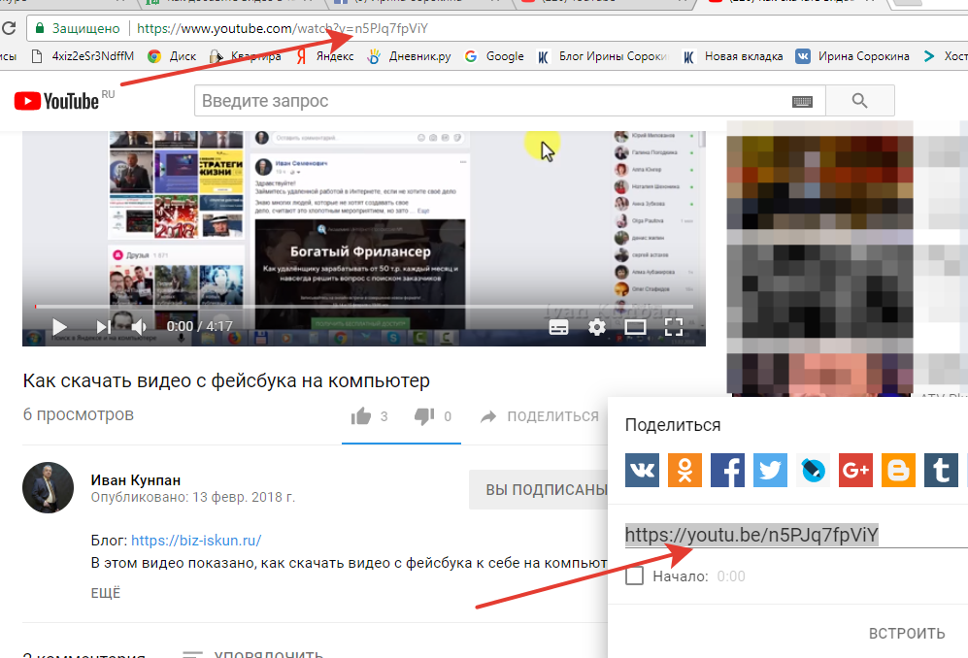The width and height of the screenshot is (968, 658).
Task: Toggle subtitles on the player
Action: coord(558,327)
